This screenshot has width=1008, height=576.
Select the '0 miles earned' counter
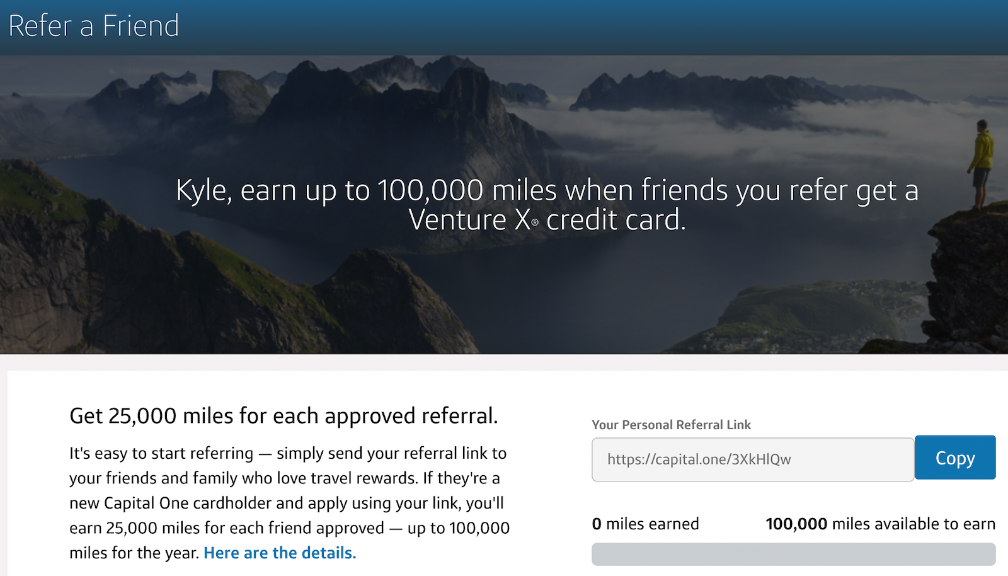point(644,524)
